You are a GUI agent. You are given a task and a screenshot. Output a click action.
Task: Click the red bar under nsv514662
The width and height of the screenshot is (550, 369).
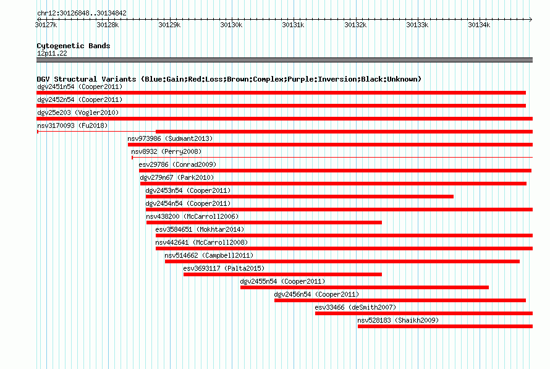(x=342, y=261)
